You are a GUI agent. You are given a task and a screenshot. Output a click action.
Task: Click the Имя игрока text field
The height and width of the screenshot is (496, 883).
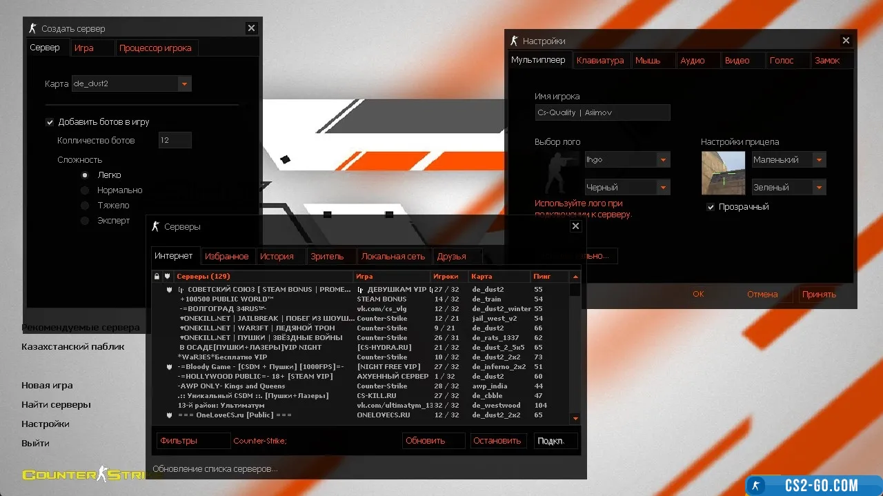coord(602,112)
